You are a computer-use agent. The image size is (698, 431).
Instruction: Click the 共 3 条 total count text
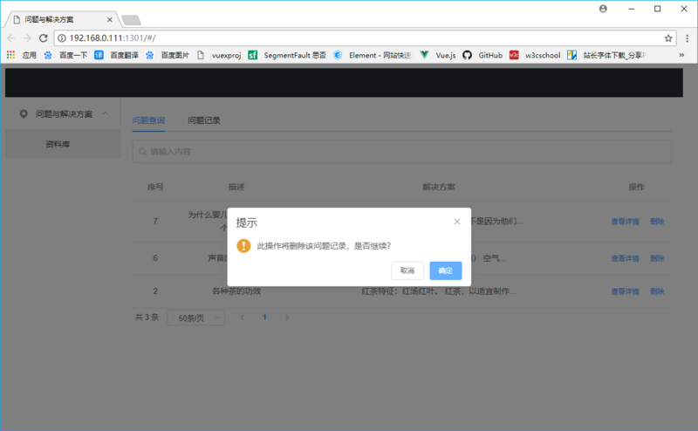(x=147, y=318)
